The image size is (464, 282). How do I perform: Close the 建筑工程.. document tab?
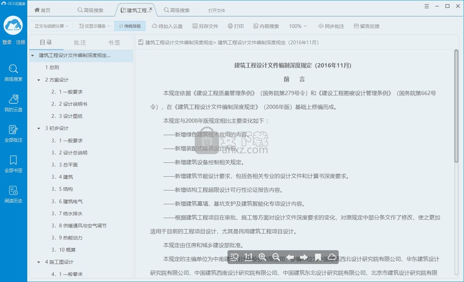pos(151,9)
